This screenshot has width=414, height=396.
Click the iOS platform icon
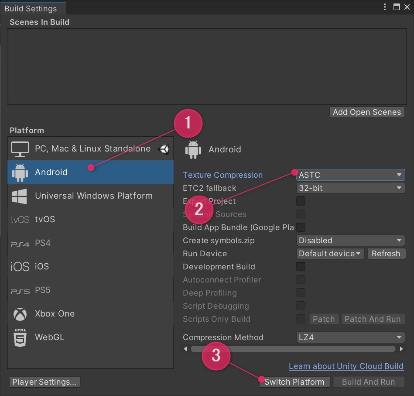[19, 266]
